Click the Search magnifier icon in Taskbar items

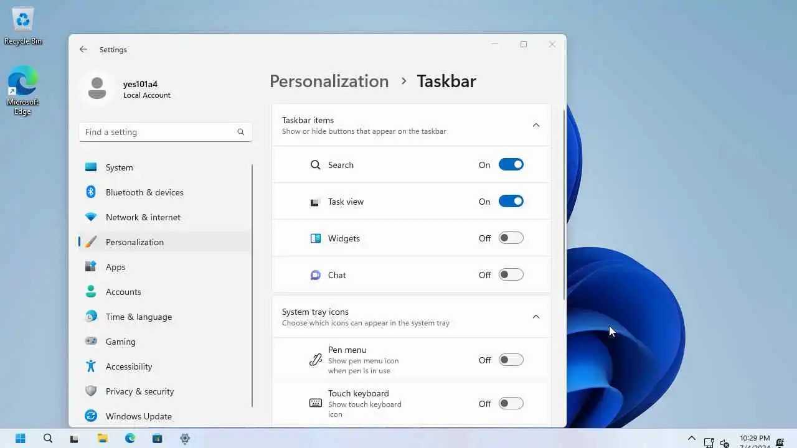(315, 165)
